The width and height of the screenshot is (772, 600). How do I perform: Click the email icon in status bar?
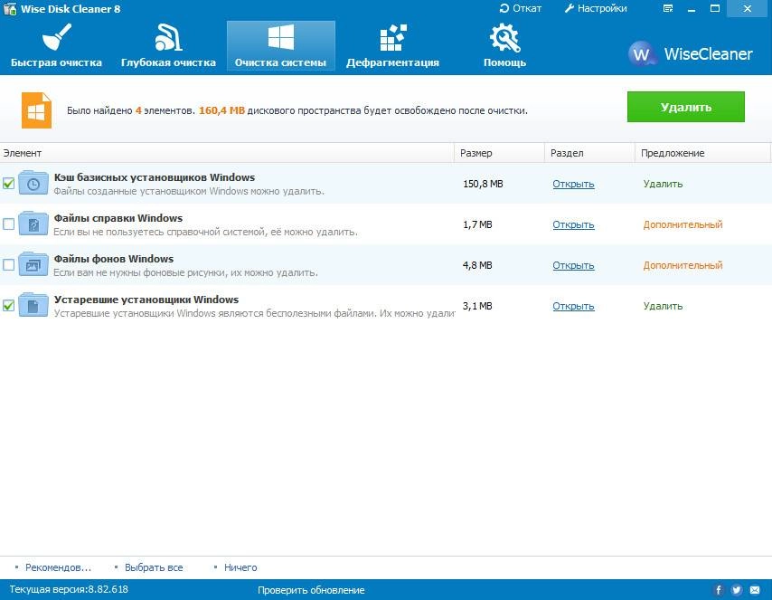pyautogui.click(x=755, y=590)
